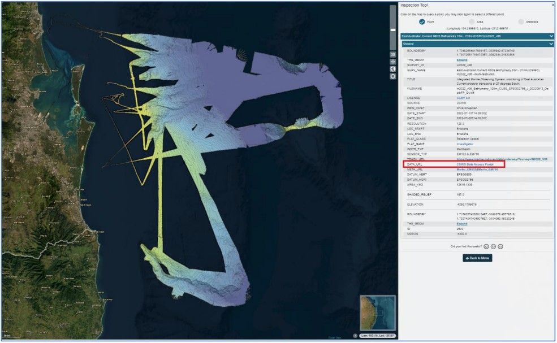Select the Point query mode
The height and width of the screenshot is (343, 557).
tap(422, 21)
